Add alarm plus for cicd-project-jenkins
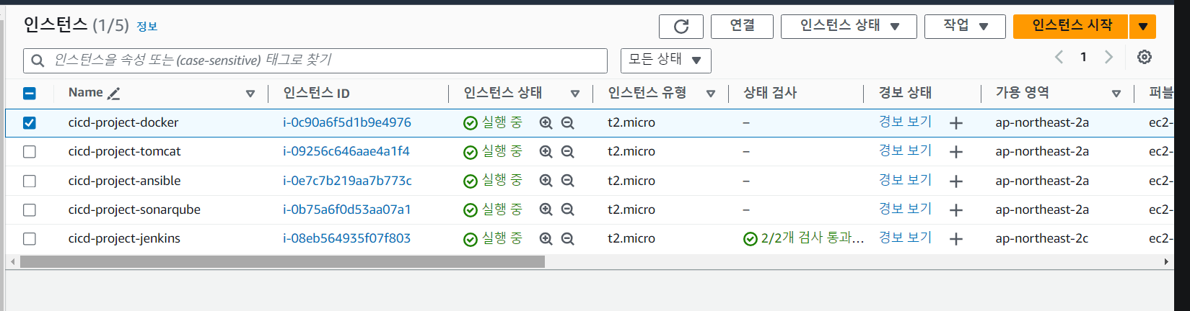Viewport: 1190px width, 311px height. (956, 239)
